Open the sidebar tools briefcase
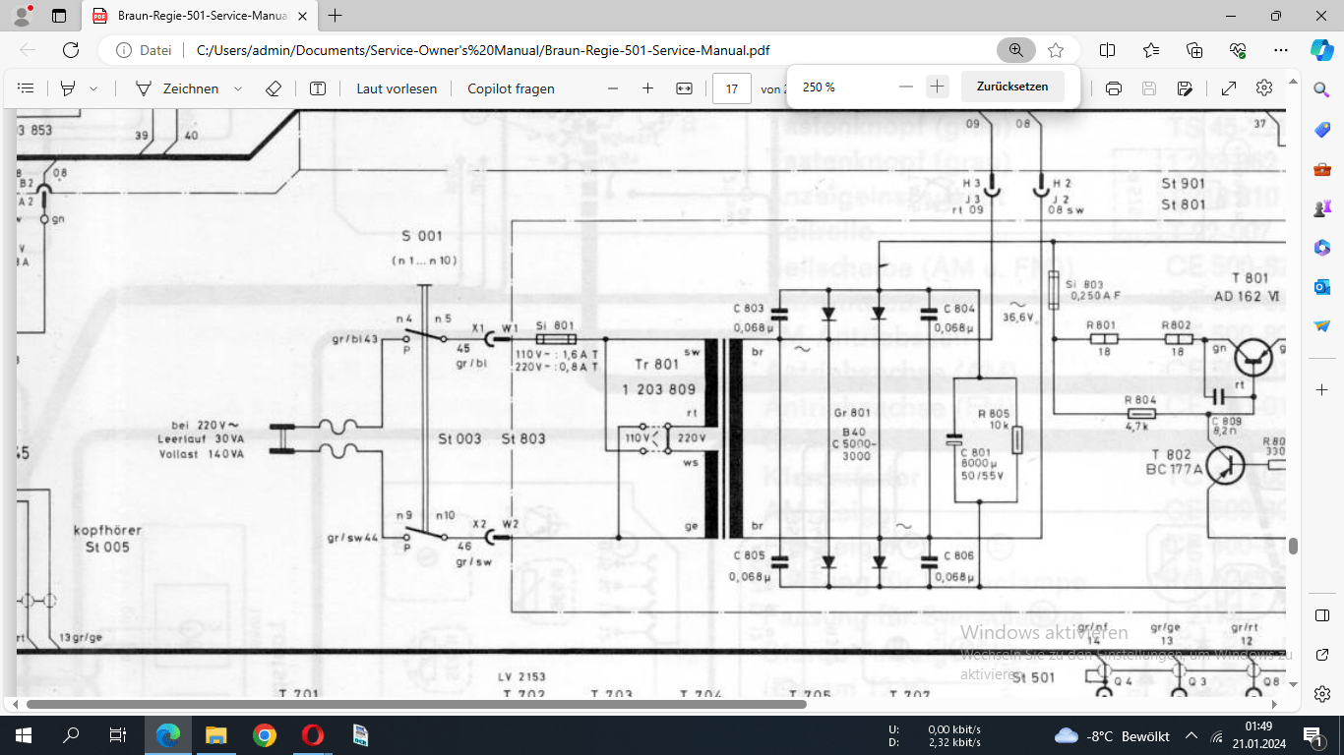 pos(1321,169)
